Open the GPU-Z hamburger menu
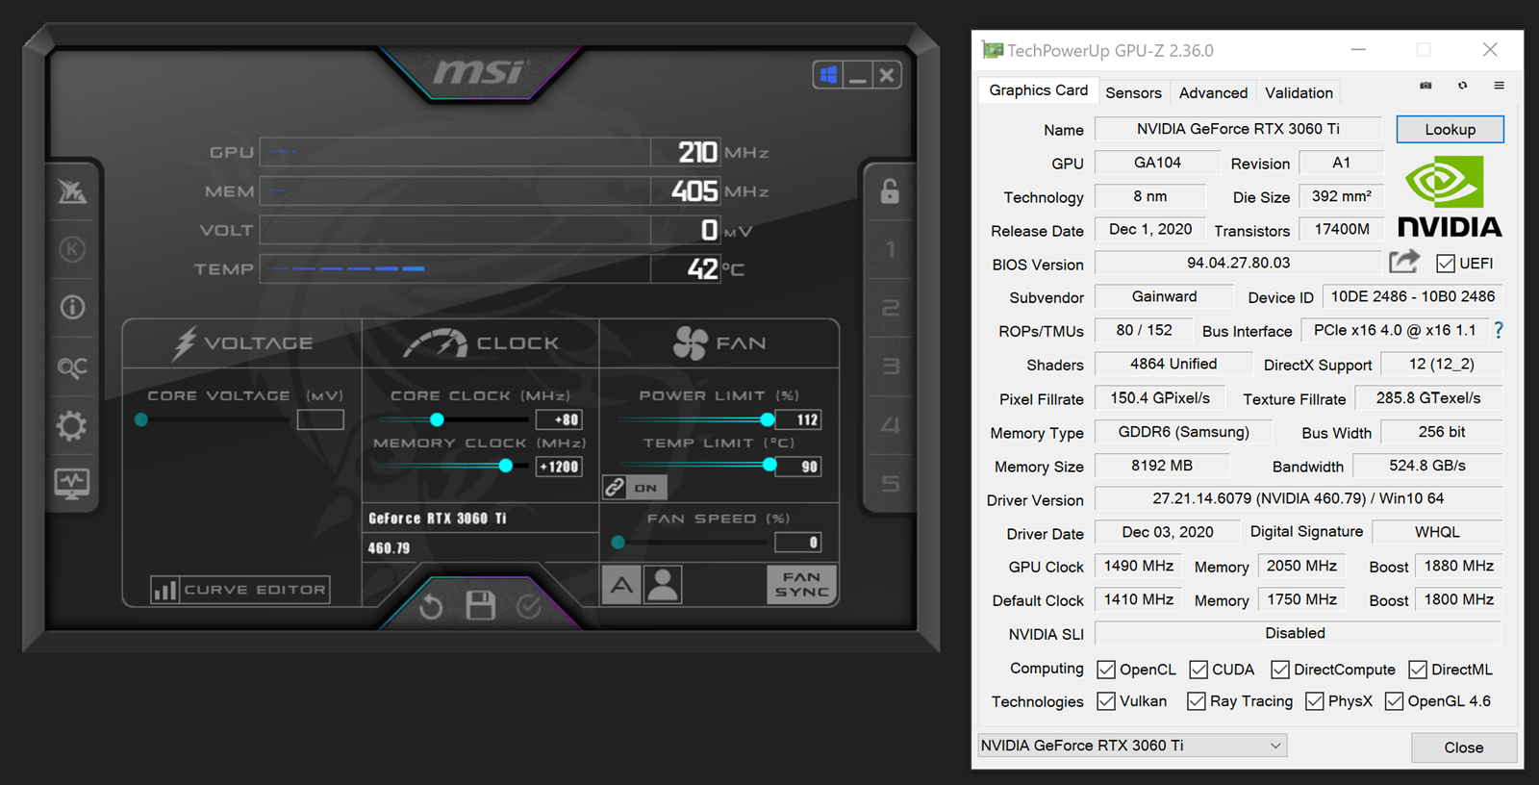 pos(1499,86)
